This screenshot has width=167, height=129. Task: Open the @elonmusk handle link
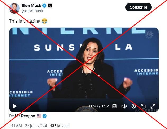(33, 11)
